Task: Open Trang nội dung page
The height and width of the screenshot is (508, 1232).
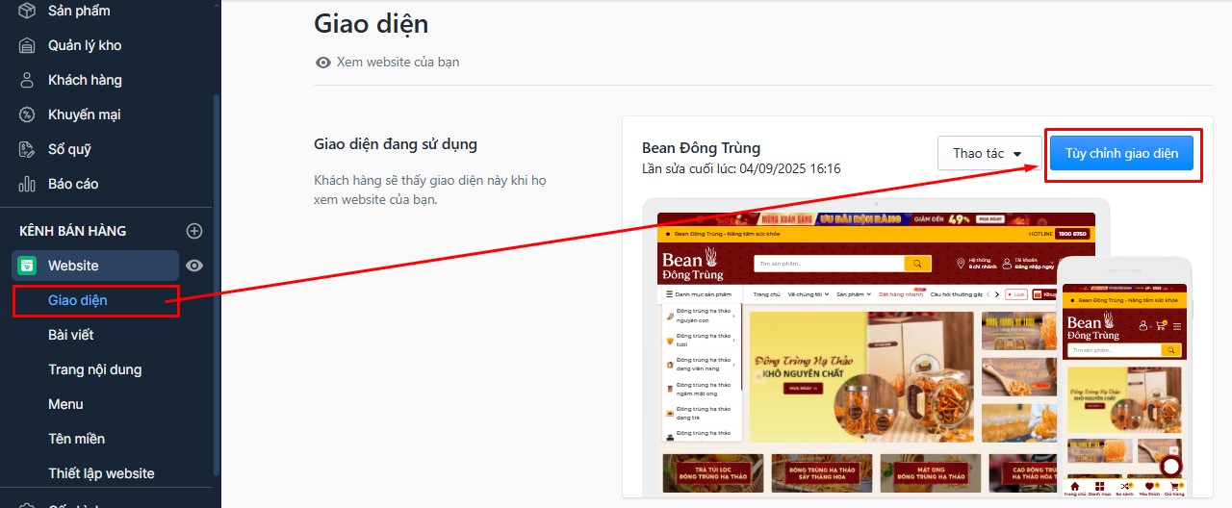Action: click(95, 369)
